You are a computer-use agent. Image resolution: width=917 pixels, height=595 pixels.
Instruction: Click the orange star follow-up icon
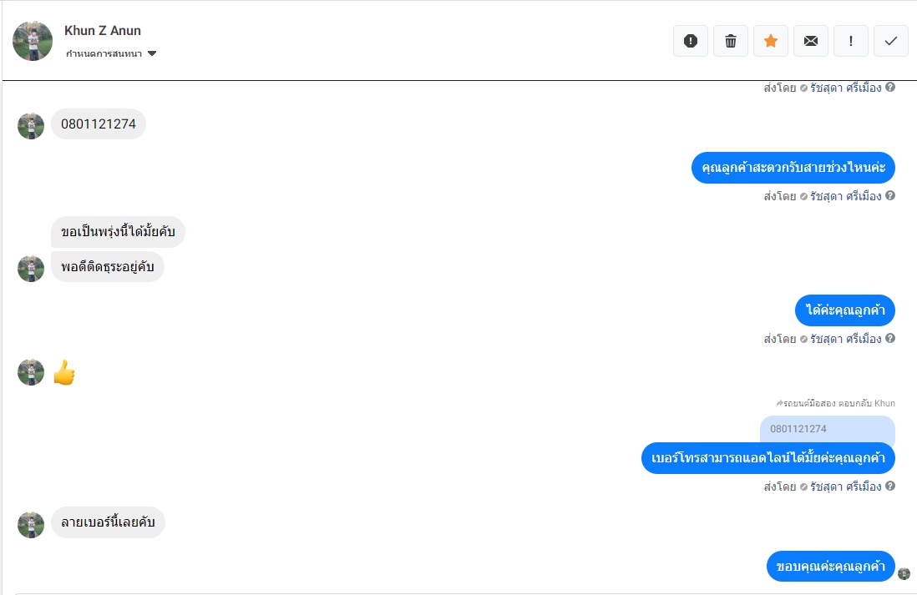pyautogui.click(x=771, y=41)
